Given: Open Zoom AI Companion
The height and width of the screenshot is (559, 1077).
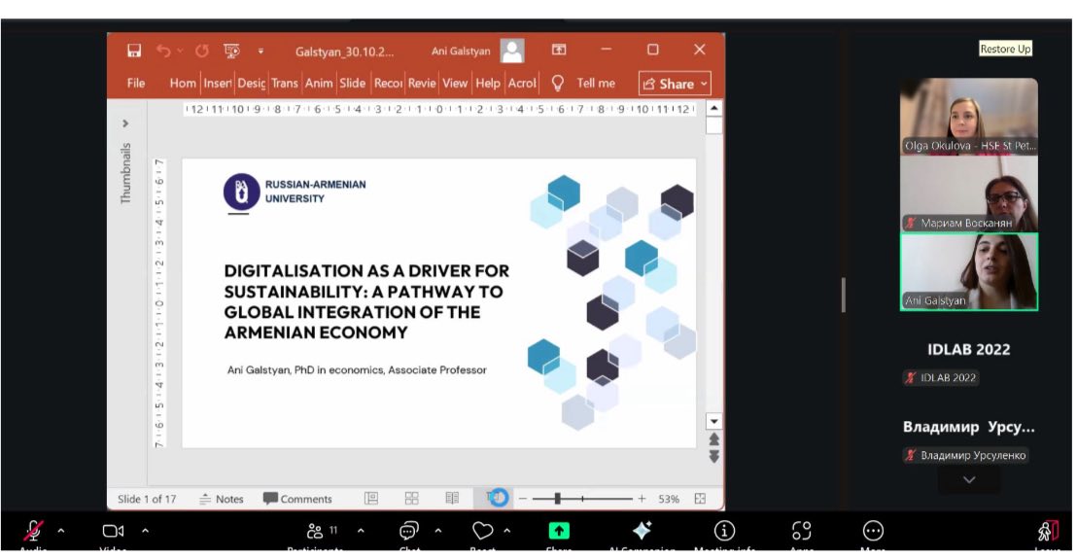Looking at the screenshot, I should pos(642,531).
